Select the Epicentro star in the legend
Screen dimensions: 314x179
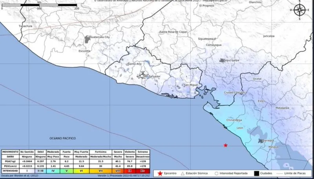point(160,174)
